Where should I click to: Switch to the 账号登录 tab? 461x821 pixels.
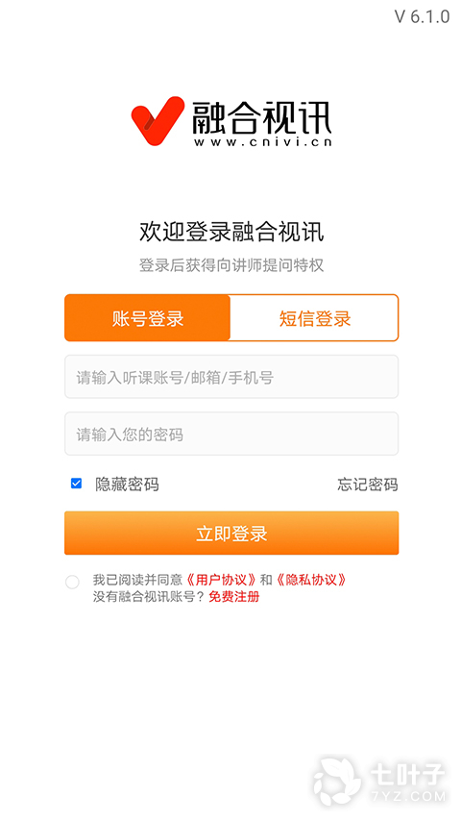148,318
